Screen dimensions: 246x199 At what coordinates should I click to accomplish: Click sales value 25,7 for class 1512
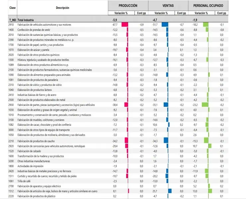(155, 191)
